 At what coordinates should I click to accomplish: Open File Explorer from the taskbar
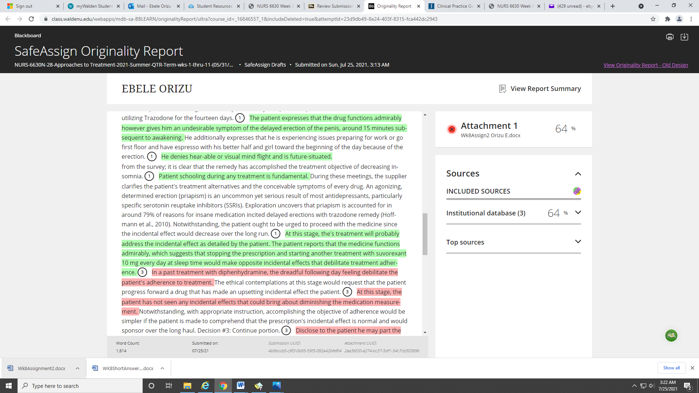pos(187,386)
